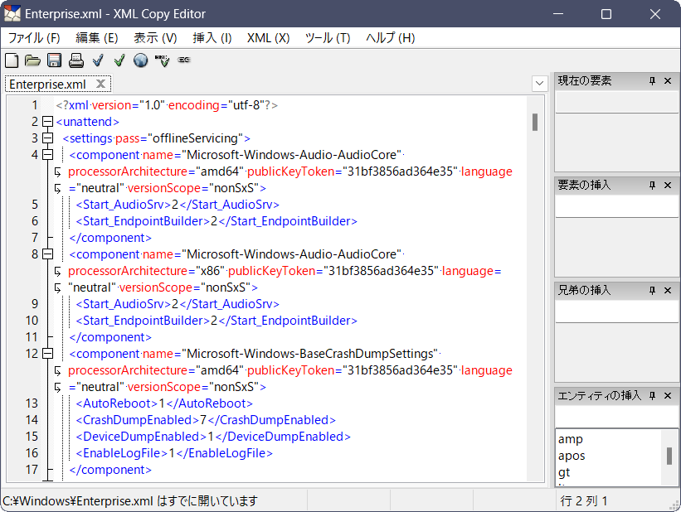Click the editor vertical scrollbar thumb
Screen dimensions: 681x512
[x=535, y=122]
